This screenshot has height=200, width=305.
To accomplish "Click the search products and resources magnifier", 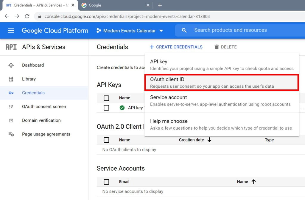I will click(184, 30).
